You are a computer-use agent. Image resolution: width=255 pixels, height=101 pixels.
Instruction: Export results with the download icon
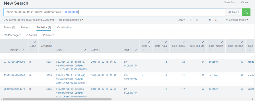(x=216, y=20)
